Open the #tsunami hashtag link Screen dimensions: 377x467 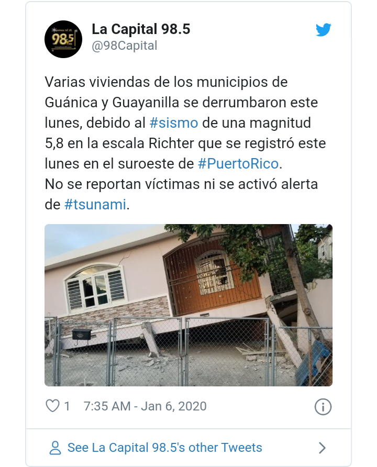pyautogui.click(x=95, y=205)
